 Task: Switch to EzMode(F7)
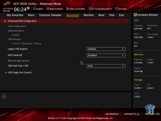[132, 114]
